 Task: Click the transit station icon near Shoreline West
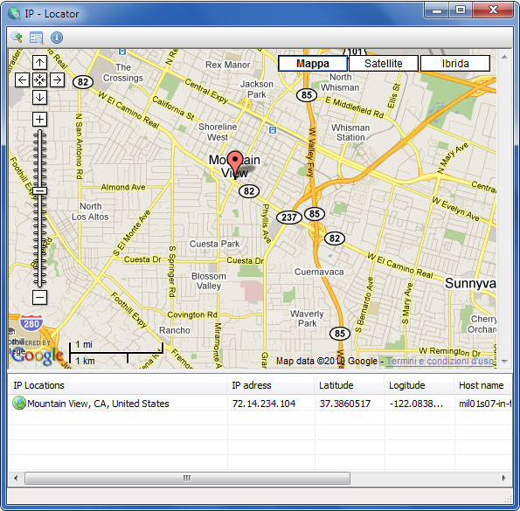point(273,130)
